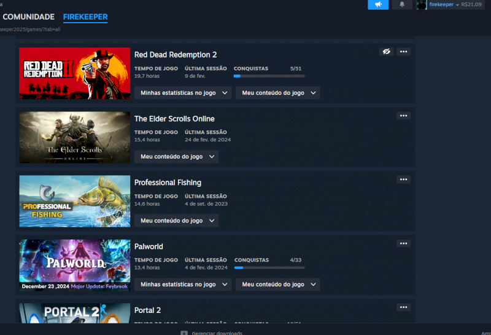Open more options for The Elder Scrolls Online
Viewport: 491px width, 335px height.
tap(403, 116)
